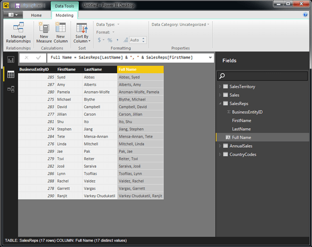Switch to Report view icon
The height and width of the screenshot is (247, 312).
[11, 59]
